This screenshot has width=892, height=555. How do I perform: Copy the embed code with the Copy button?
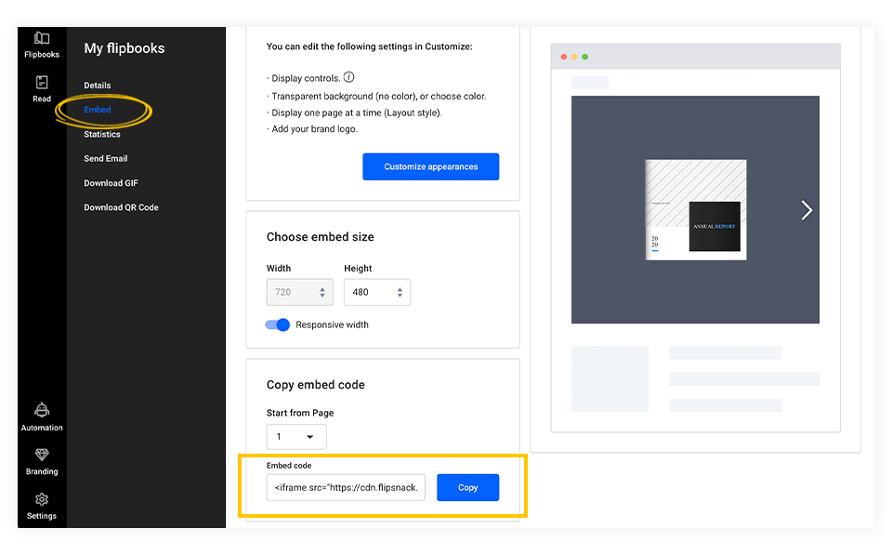(x=467, y=487)
